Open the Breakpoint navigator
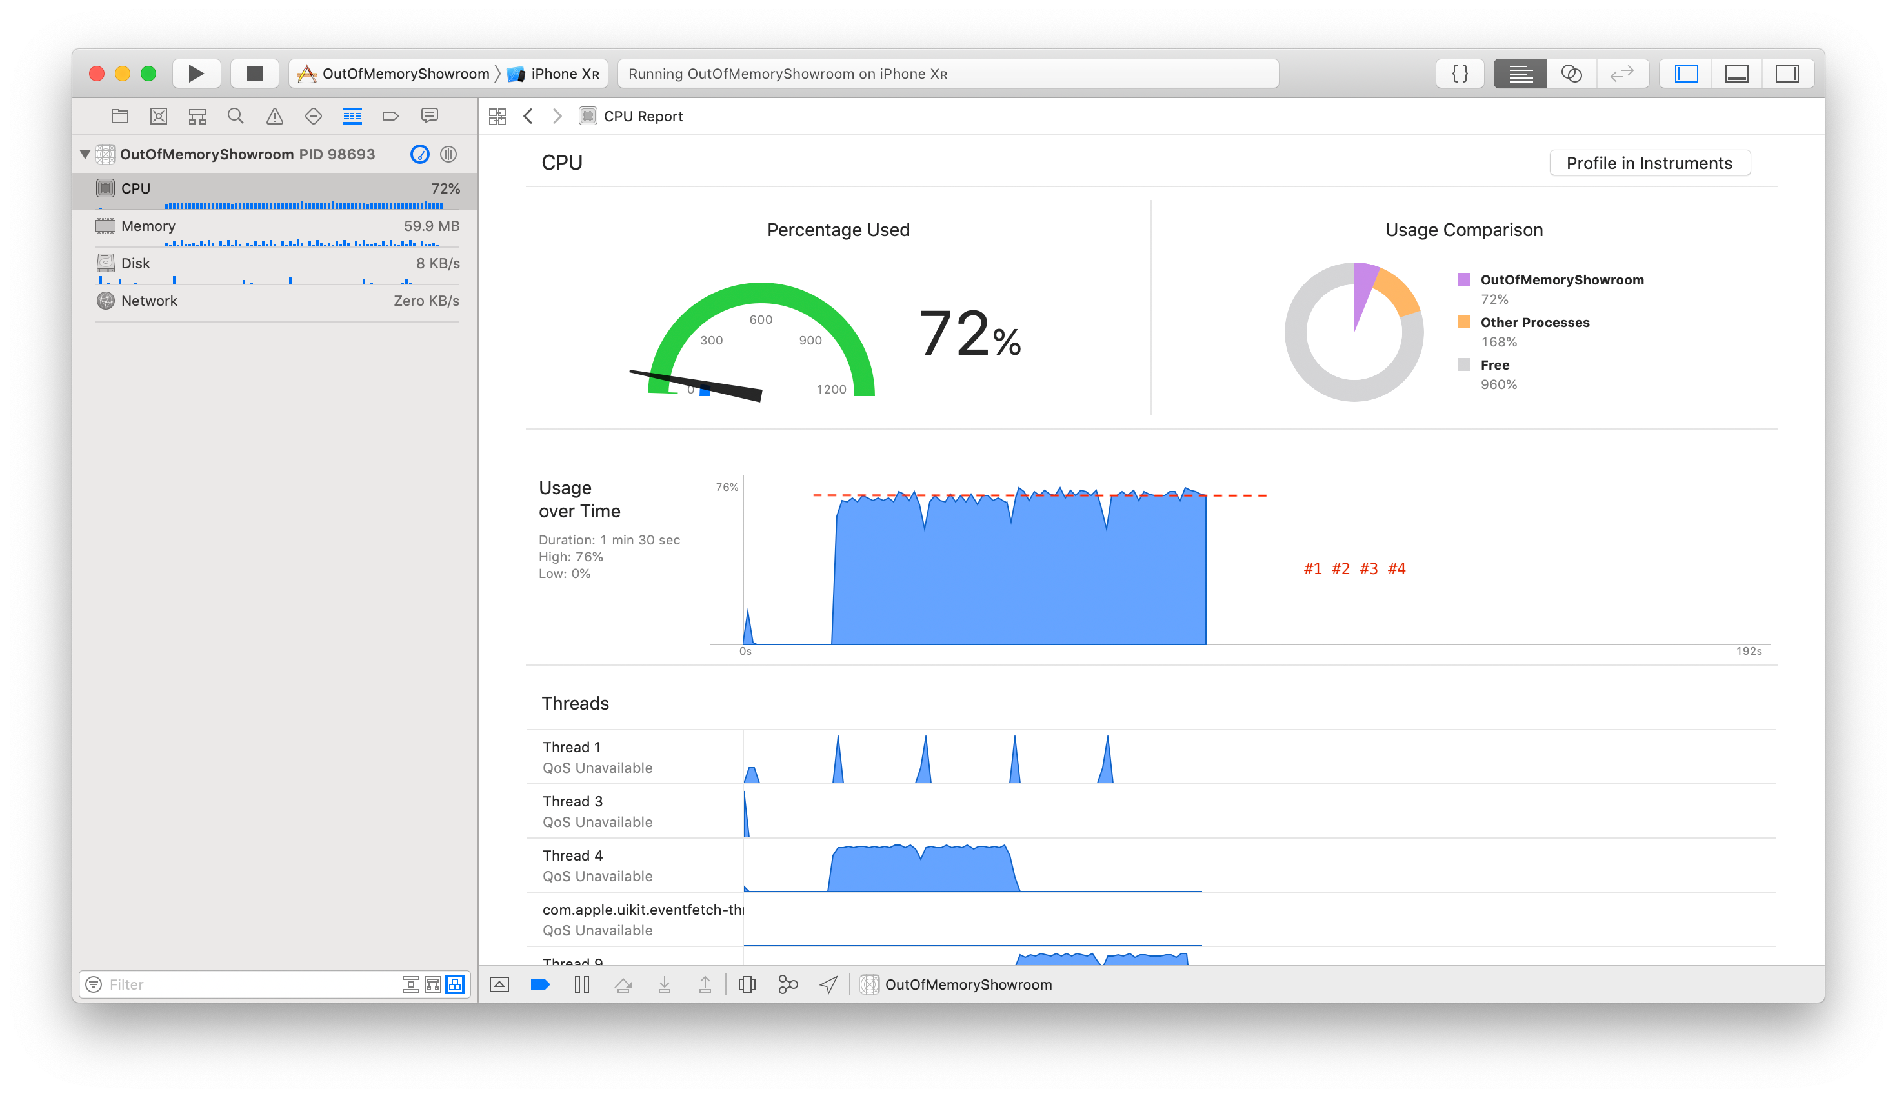Image resolution: width=1897 pixels, height=1098 pixels. click(x=390, y=116)
